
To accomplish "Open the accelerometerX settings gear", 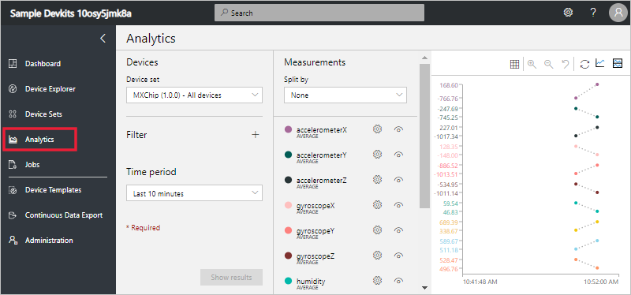I will pyautogui.click(x=377, y=129).
